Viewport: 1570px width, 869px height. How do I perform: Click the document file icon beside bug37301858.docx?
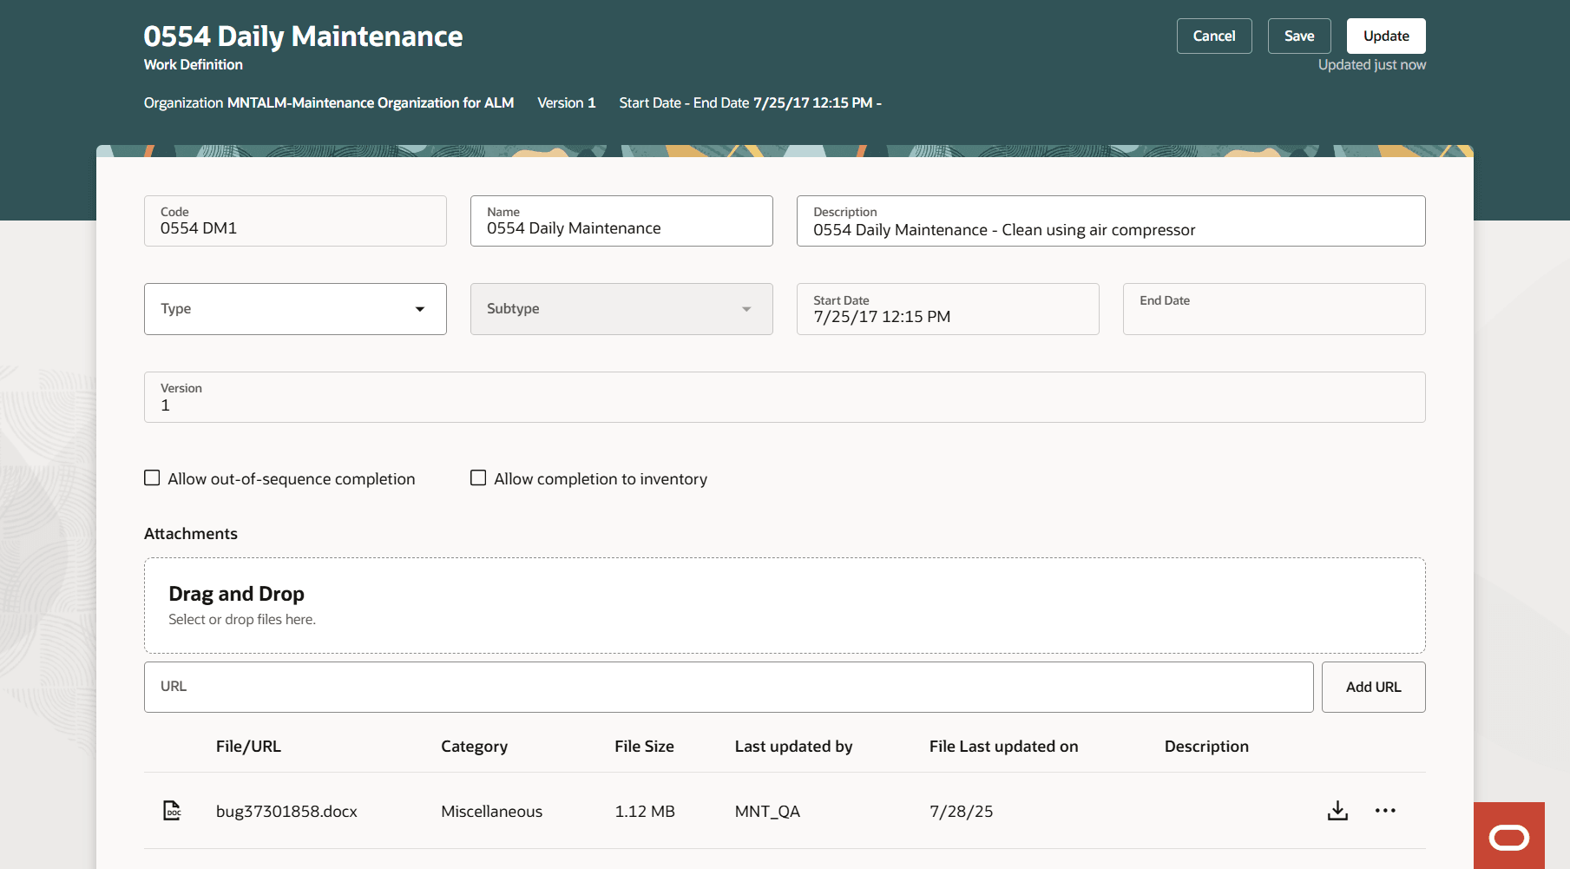[x=171, y=810]
